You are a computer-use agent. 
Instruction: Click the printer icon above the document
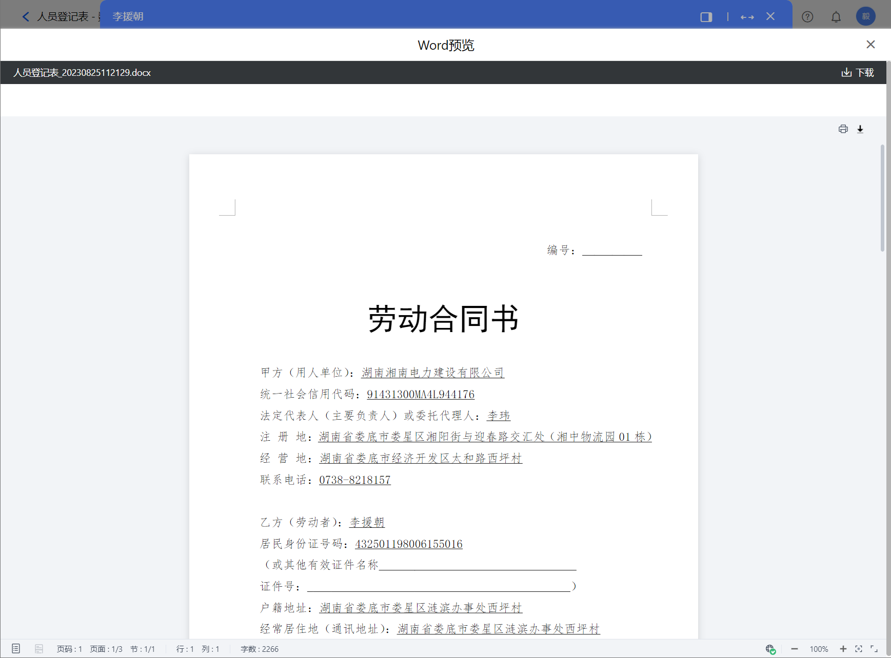843,129
